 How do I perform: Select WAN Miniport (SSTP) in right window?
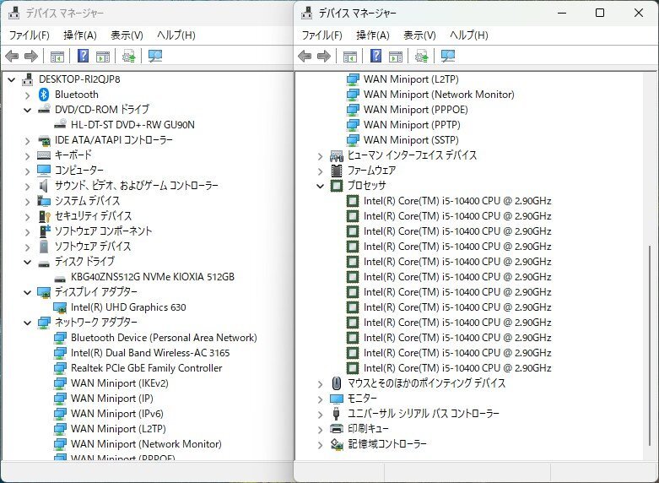[x=411, y=139]
